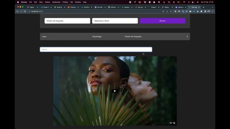Screen dimensions: 230x129
Task: Go forward with the browser forward arrow
Action: (x=21, y=11)
